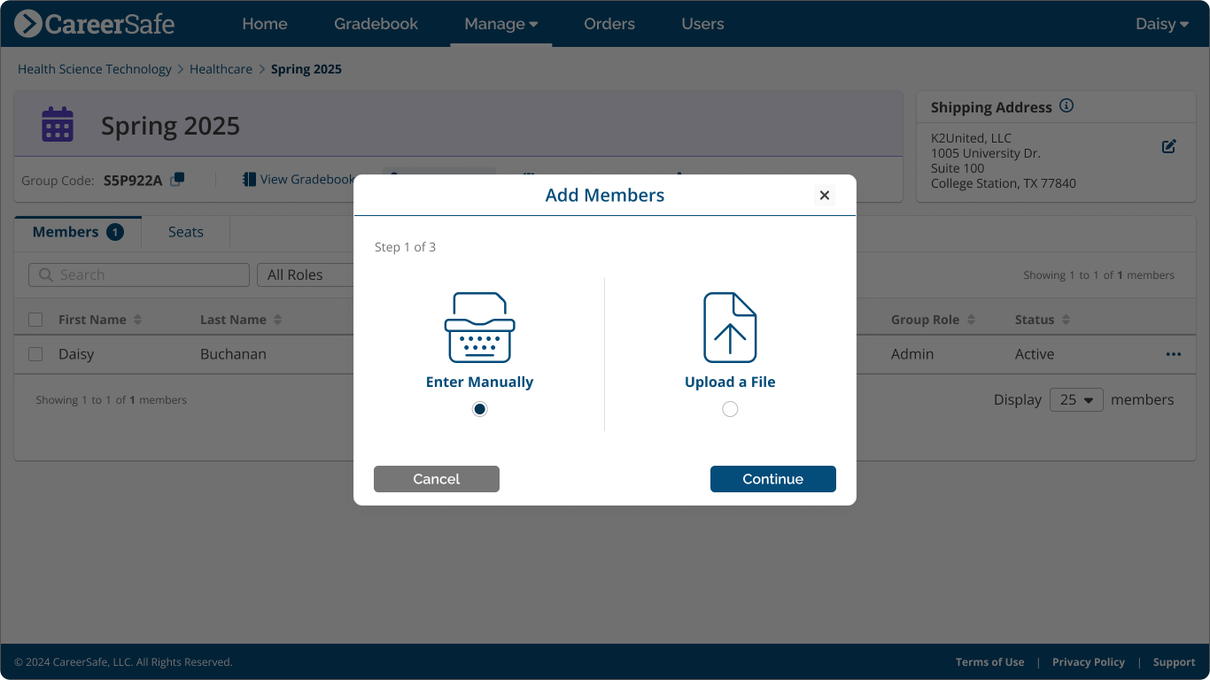Screen dimensions: 1210x680
Task: Select the Upload a File icon
Action: pos(729,327)
